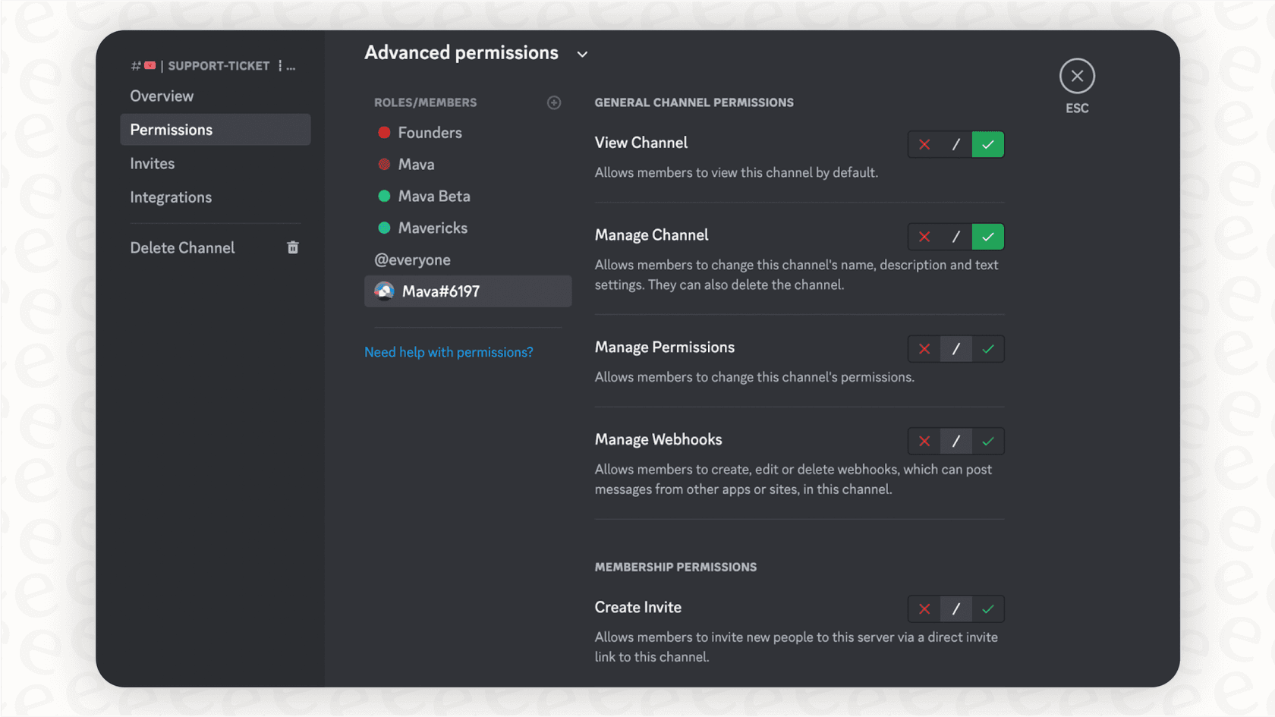The height and width of the screenshot is (717, 1275).
Task: Switch to the Invites section
Action: 152,163
